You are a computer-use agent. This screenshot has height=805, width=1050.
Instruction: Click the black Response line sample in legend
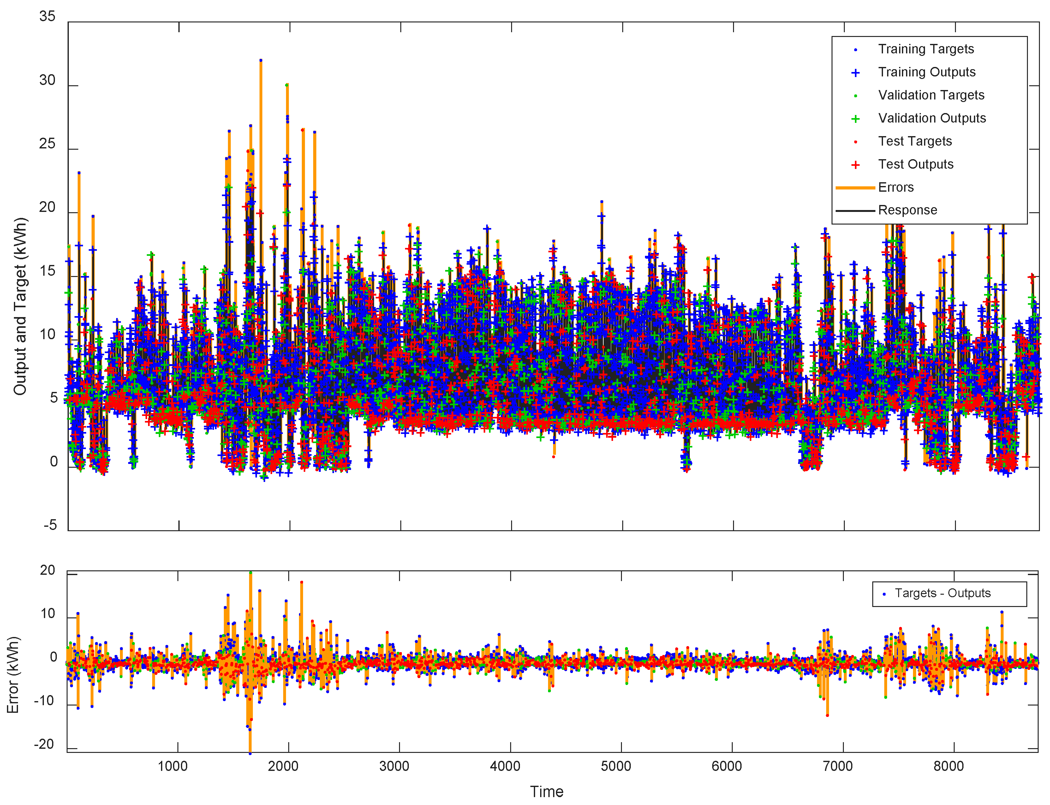855,211
